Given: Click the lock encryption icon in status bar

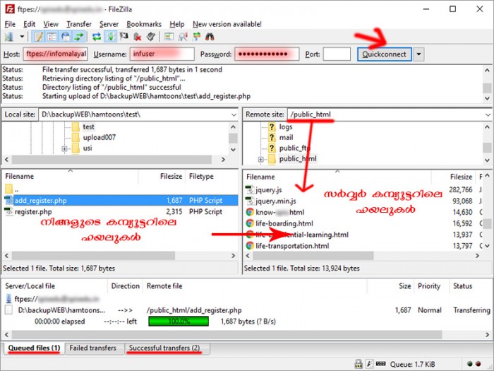Looking at the screenshot, I should tap(359, 364).
